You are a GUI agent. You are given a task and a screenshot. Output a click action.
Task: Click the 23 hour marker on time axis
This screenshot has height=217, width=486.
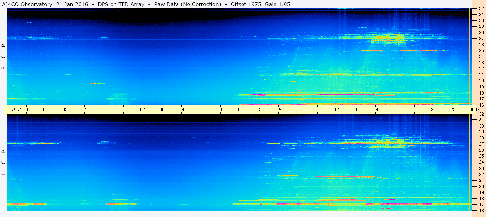(x=453, y=109)
